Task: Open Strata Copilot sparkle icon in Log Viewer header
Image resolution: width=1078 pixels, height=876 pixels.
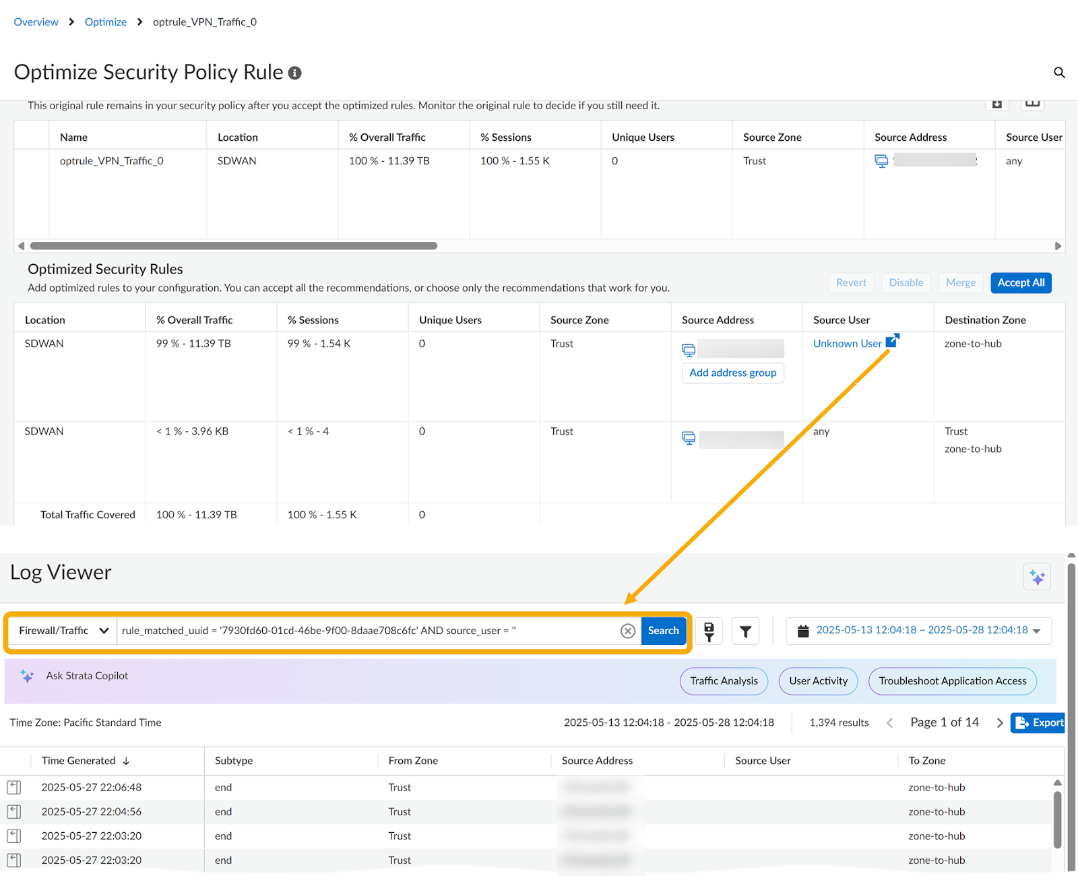Action: [1037, 577]
